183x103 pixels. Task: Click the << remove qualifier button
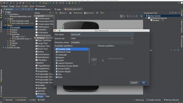click(94, 64)
